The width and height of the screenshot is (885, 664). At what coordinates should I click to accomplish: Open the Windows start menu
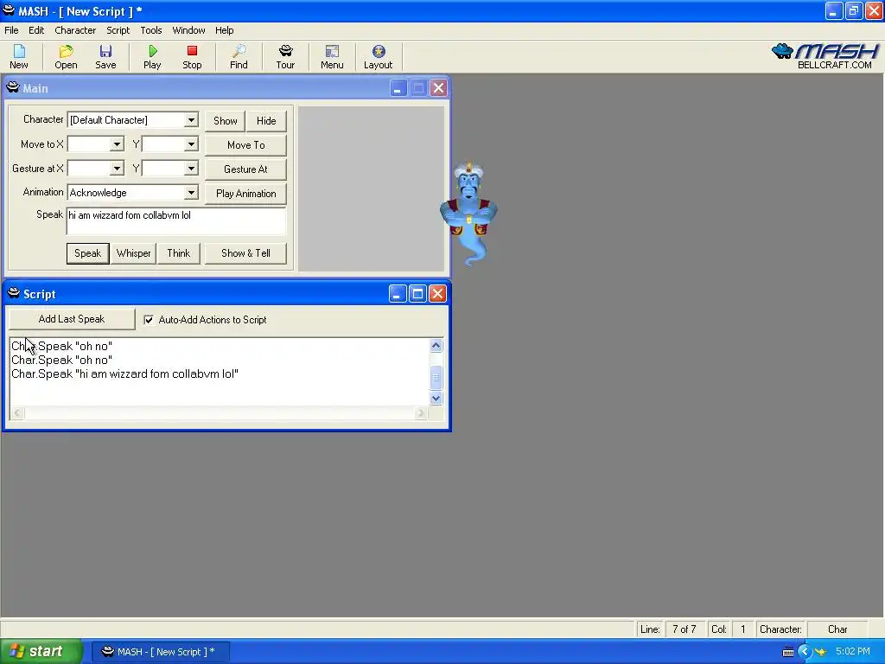(41, 652)
